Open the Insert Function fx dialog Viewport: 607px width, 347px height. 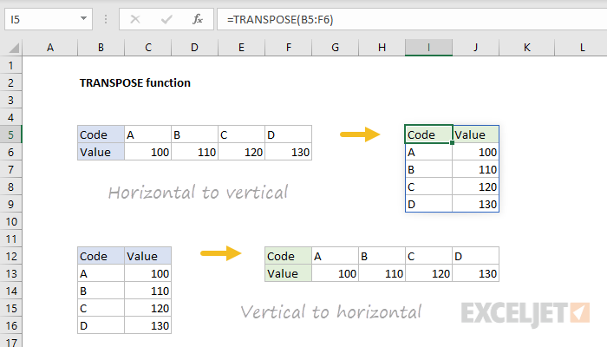(x=198, y=19)
